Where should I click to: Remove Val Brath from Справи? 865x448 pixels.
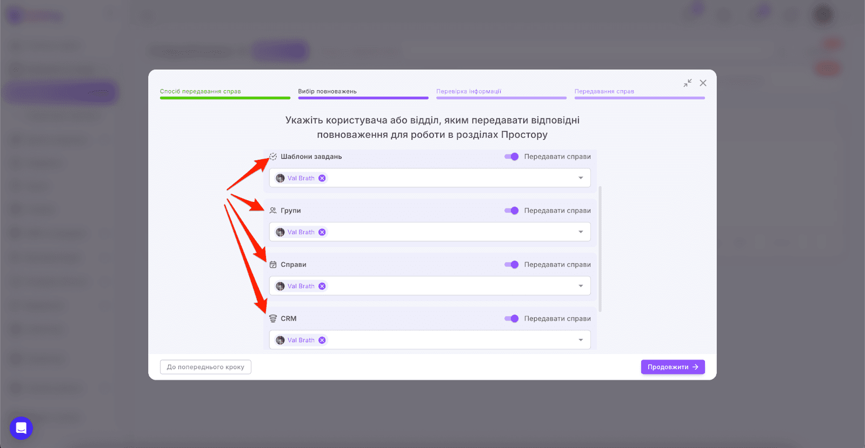pyautogui.click(x=322, y=286)
